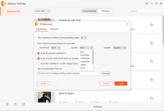Click the Reset button
The height and width of the screenshot is (111, 164).
tap(43, 84)
